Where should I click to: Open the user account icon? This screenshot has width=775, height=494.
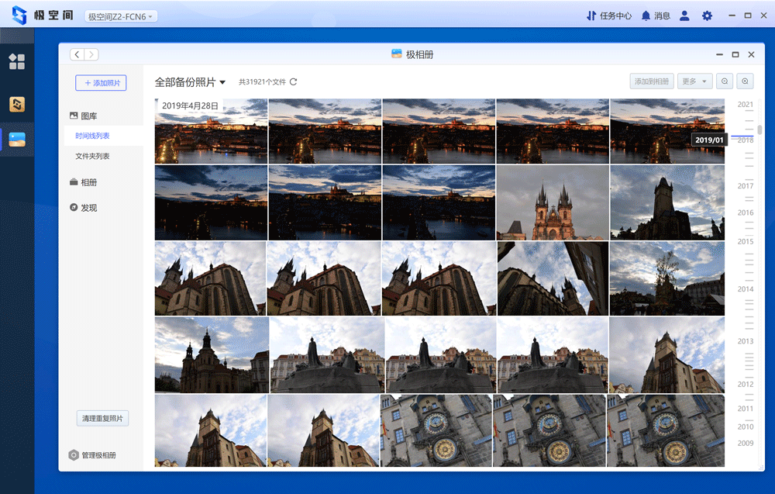pyautogui.click(x=684, y=16)
